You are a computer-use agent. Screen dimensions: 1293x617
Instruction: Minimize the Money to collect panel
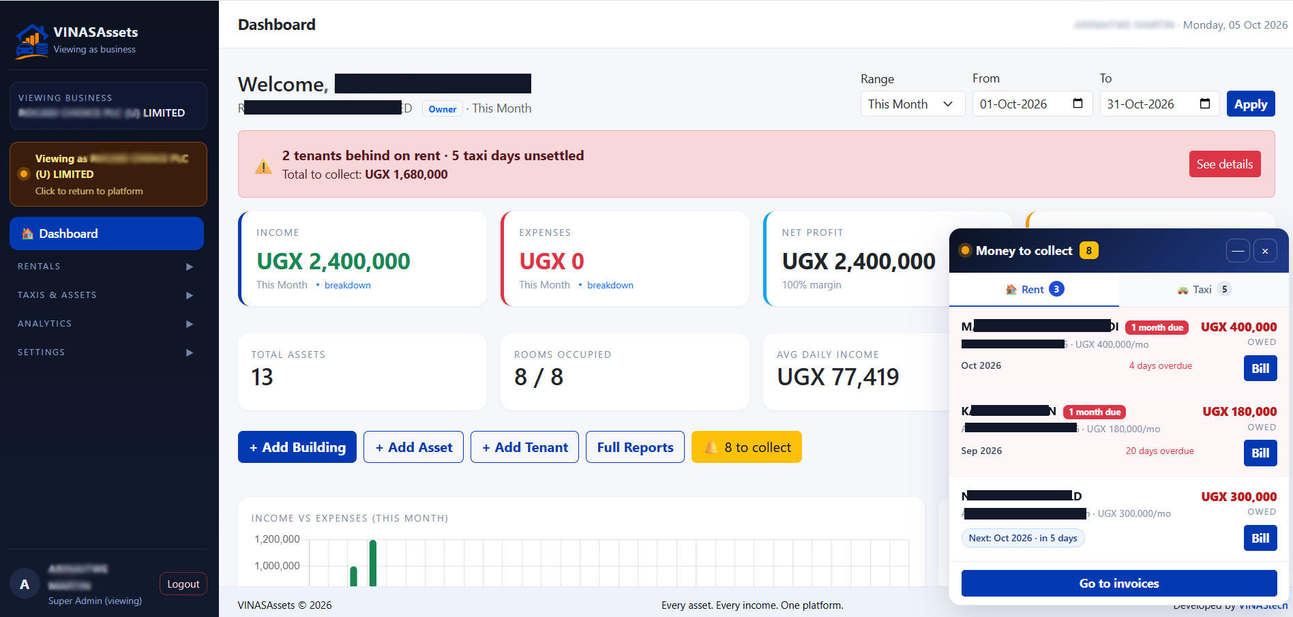tap(1238, 251)
